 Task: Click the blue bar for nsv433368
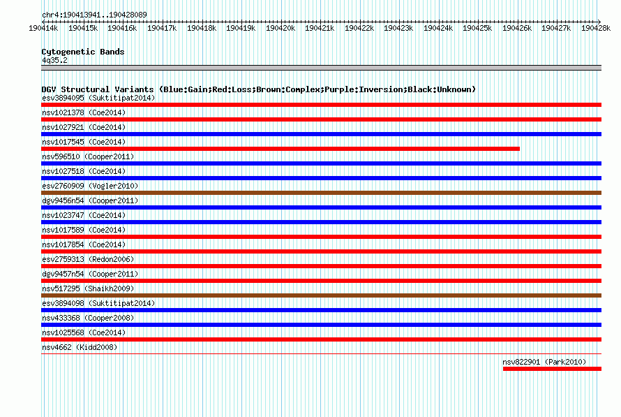(321, 325)
